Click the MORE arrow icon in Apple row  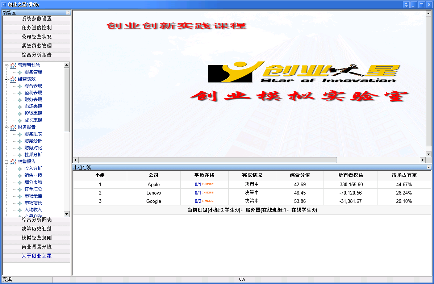[x=208, y=184]
